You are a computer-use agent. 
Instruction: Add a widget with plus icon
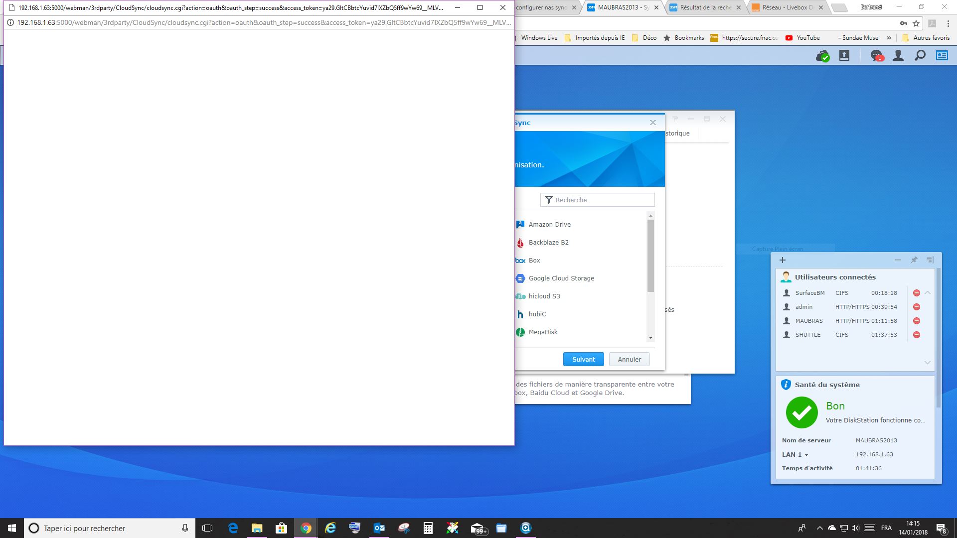783,260
